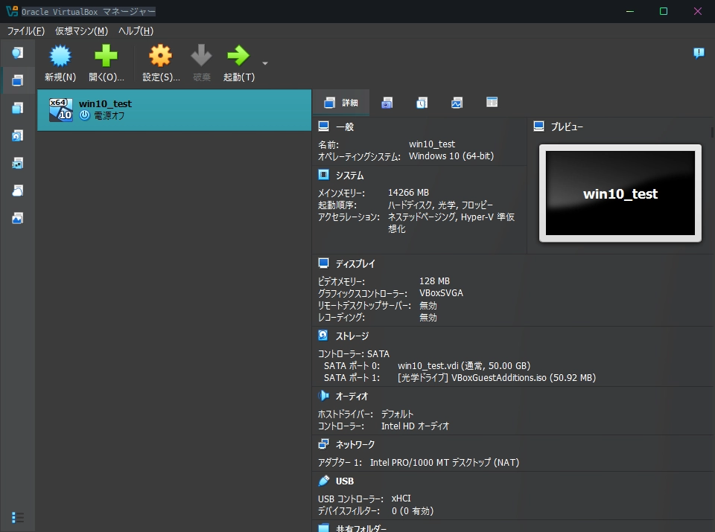Toggle the sidebar text list icon at bottom

[17, 517]
